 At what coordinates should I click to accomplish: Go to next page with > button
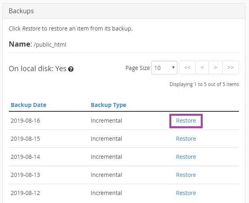pos(216,68)
